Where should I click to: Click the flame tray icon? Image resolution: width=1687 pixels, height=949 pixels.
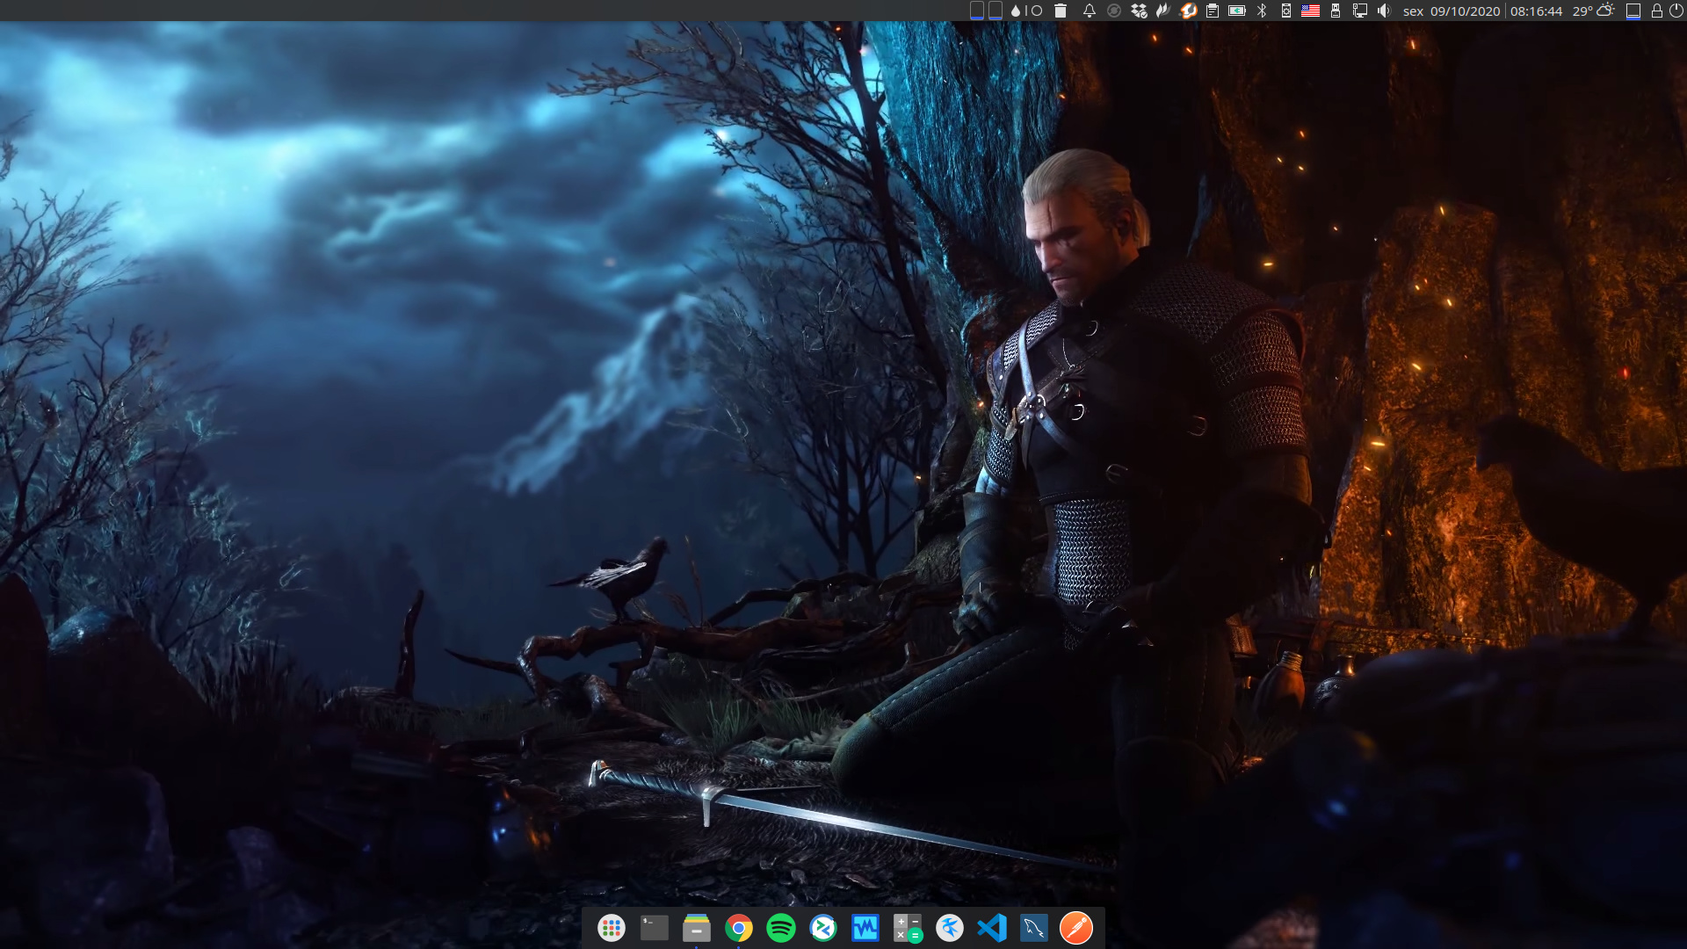click(1163, 11)
